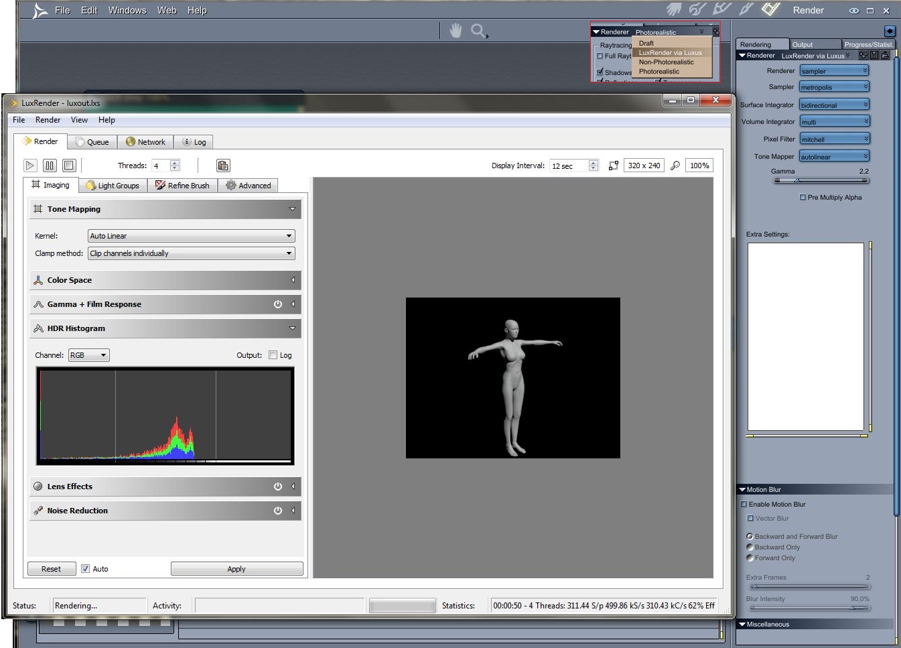Click the Apply button

[x=236, y=569]
